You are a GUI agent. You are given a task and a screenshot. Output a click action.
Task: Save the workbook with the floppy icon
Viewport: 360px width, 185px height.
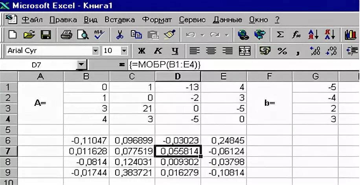pyautogui.click(x=46, y=35)
